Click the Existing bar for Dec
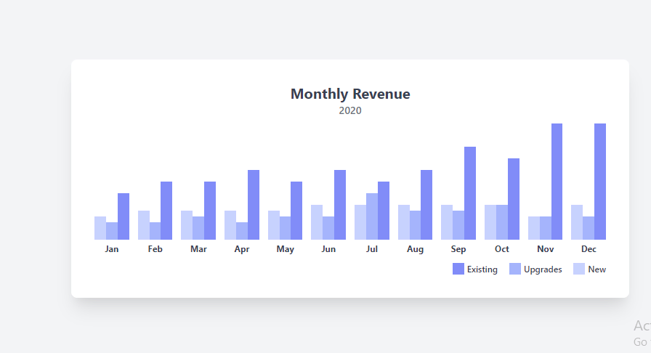The height and width of the screenshot is (353, 651). [600, 182]
